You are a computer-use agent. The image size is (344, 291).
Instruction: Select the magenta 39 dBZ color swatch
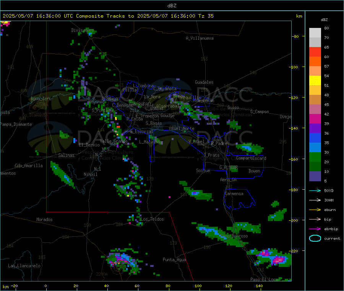[315, 119]
